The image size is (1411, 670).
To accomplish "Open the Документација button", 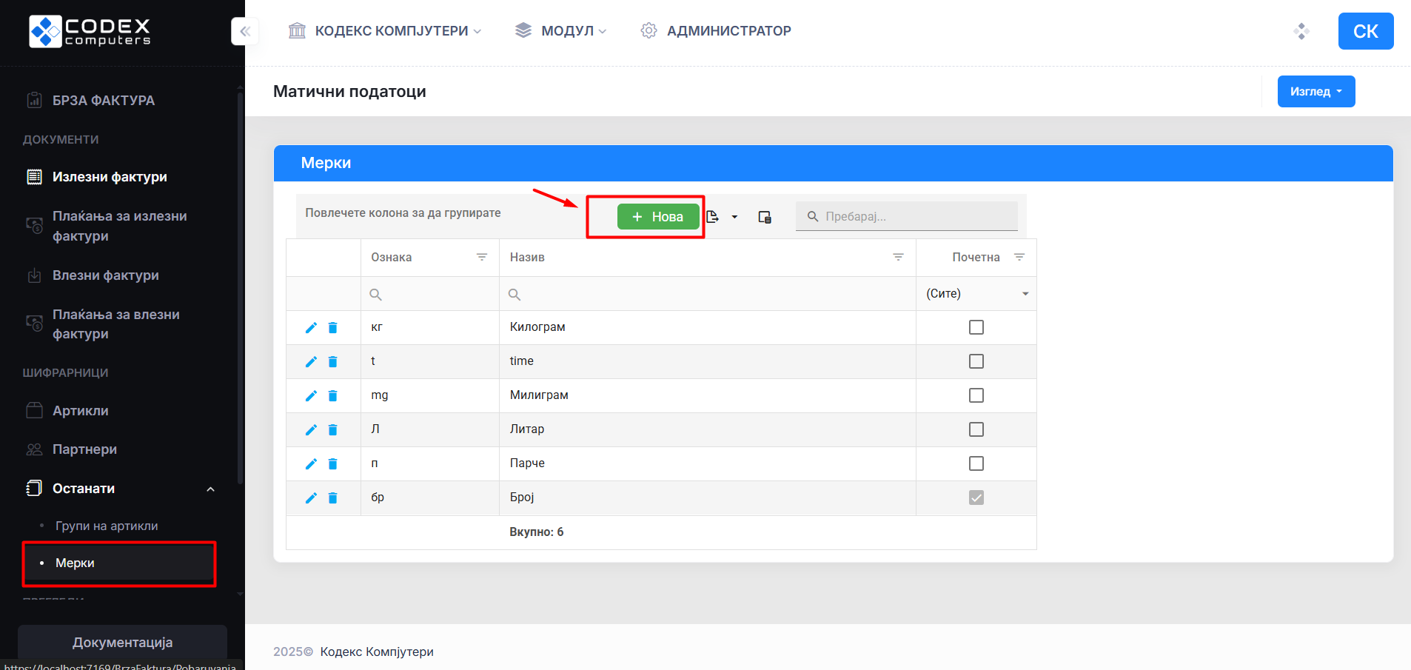I will (x=122, y=642).
